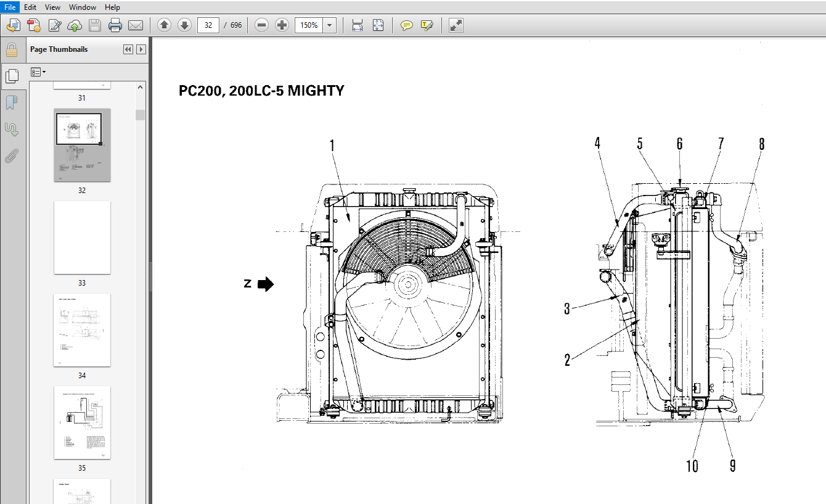Click the Fit Width scrolling icon

357,25
